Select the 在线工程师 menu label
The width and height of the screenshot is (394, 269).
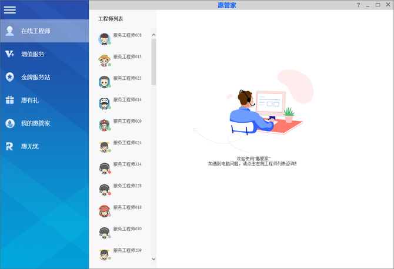pyautogui.click(x=36, y=31)
